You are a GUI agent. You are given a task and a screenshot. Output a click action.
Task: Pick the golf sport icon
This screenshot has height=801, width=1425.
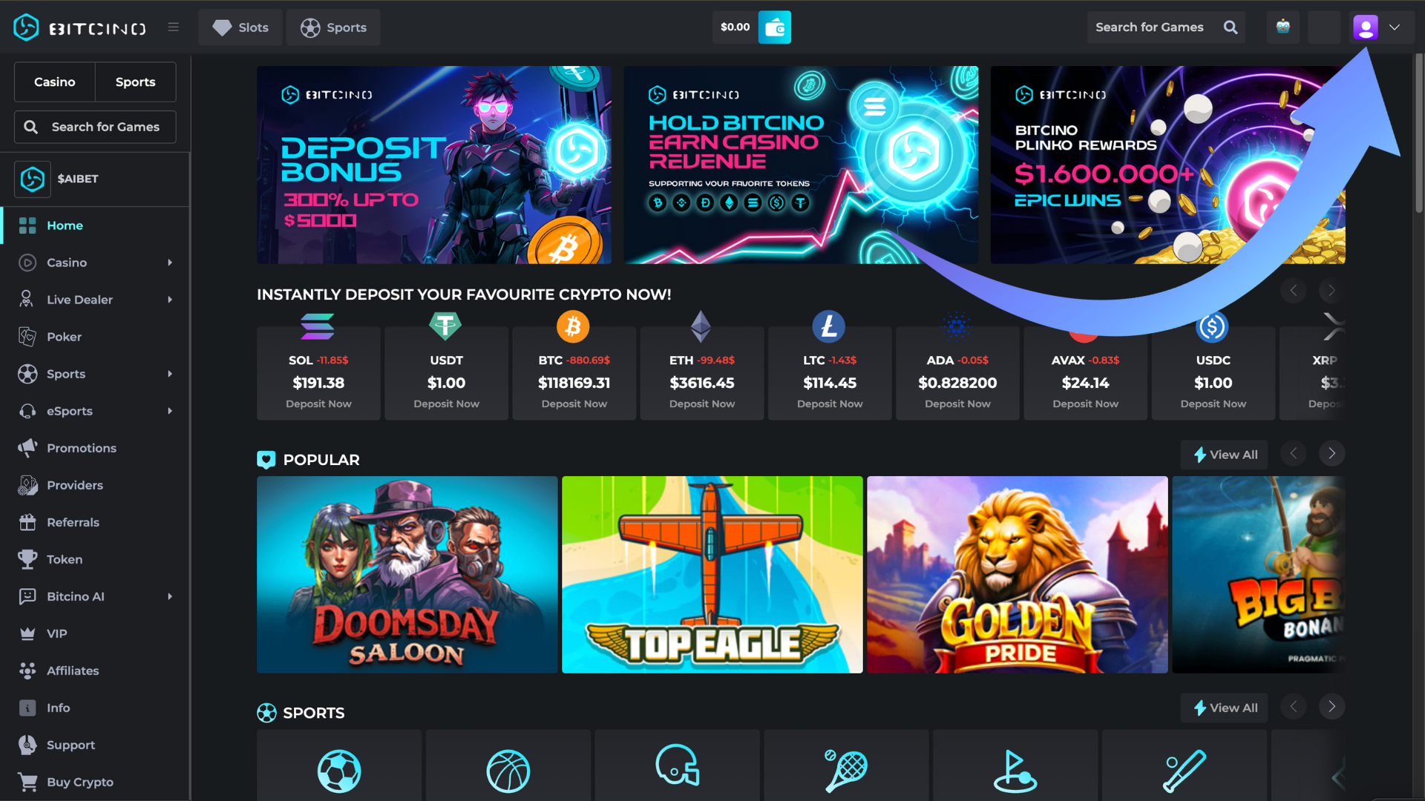click(x=1015, y=771)
